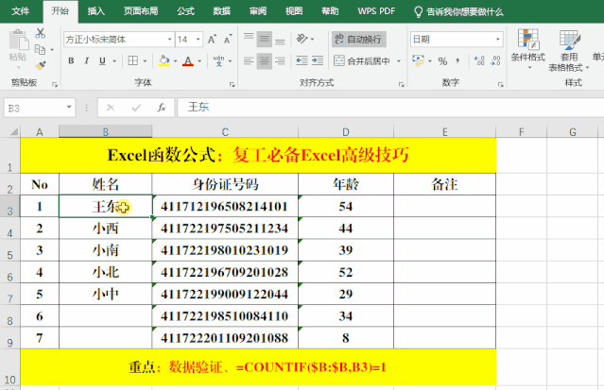This screenshot has width=604, height=390.
Task: Click the Borders icon
Action: [133, 60]
